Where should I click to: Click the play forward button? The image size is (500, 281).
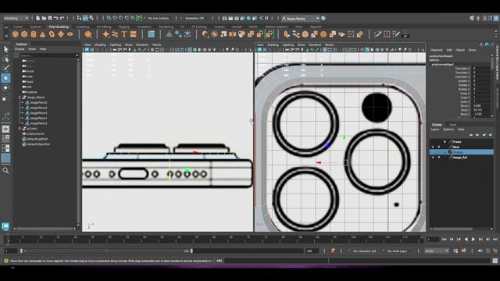pyautogui.click(x=473, y=240)
